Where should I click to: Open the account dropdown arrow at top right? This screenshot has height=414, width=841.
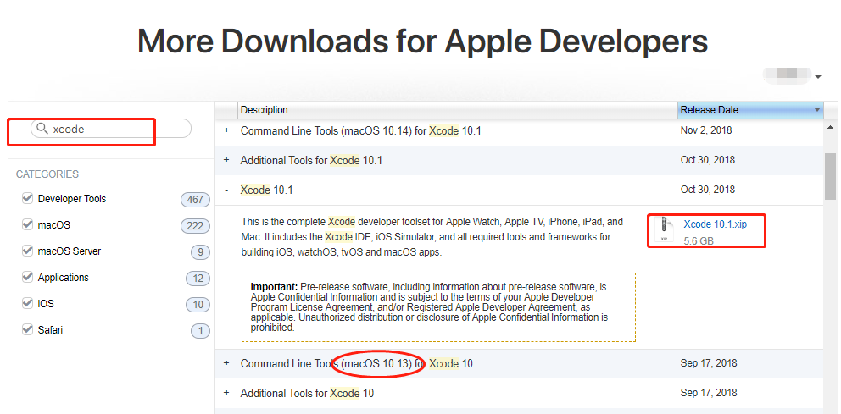click(x=818, y=77)
